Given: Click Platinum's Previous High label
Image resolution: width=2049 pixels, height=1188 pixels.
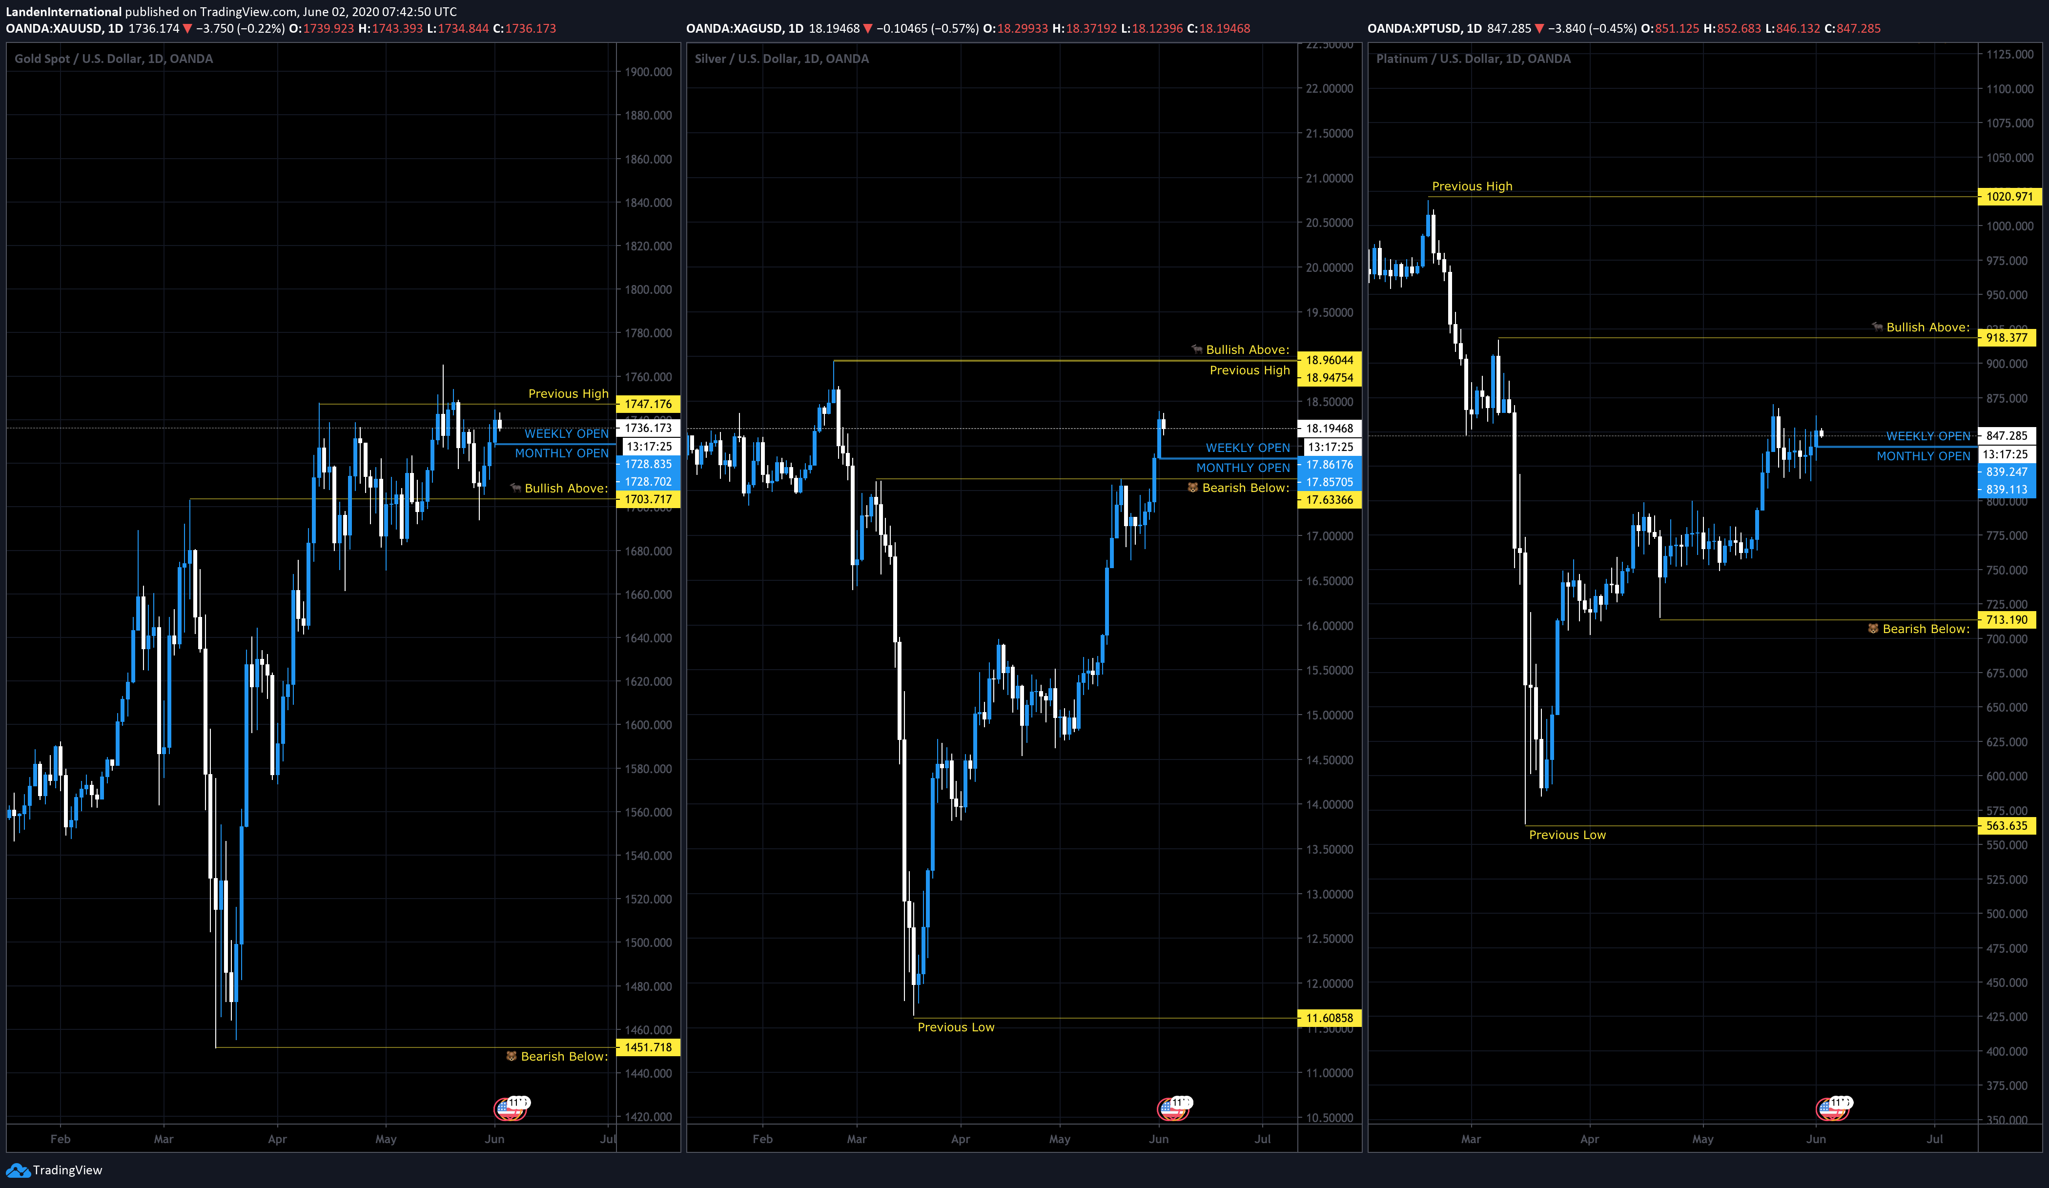Looking at the screenshot, I should [1473, 186].
